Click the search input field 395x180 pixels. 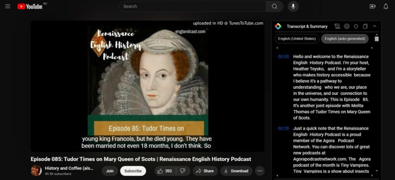coord(193,6)
